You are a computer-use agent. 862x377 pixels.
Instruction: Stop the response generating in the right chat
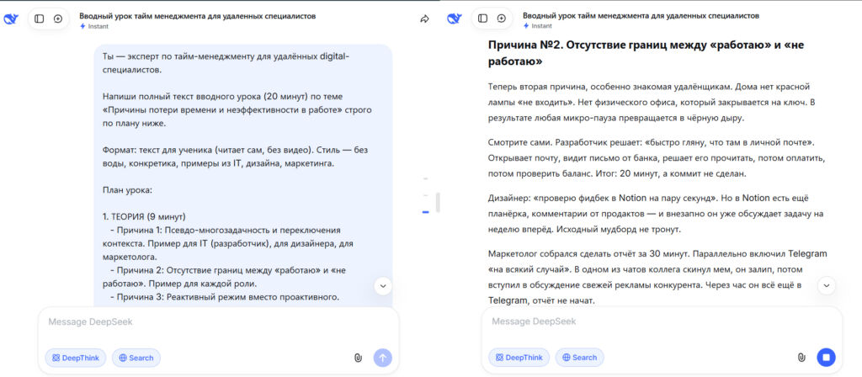[826, 358]
